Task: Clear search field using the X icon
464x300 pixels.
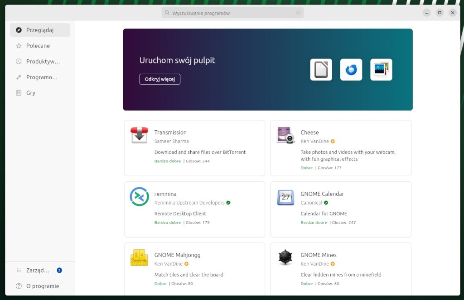Action: tap(298, 13)
